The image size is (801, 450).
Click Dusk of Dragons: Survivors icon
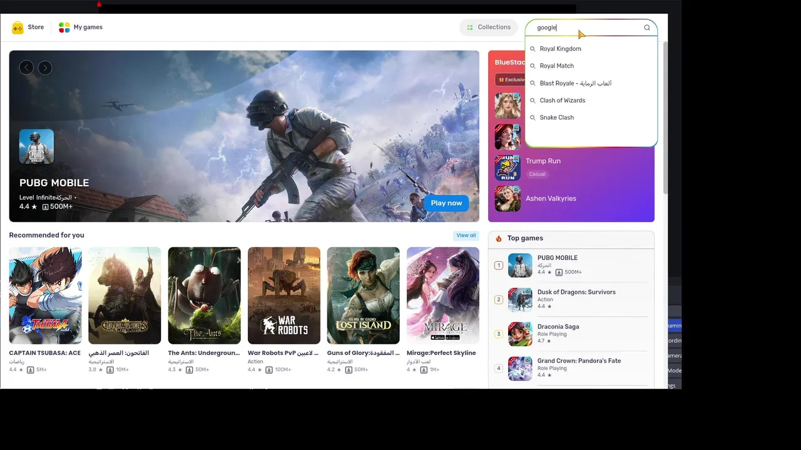click(x=520, y=299)
